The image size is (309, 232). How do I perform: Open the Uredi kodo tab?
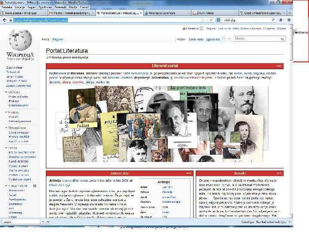[196, 39]
